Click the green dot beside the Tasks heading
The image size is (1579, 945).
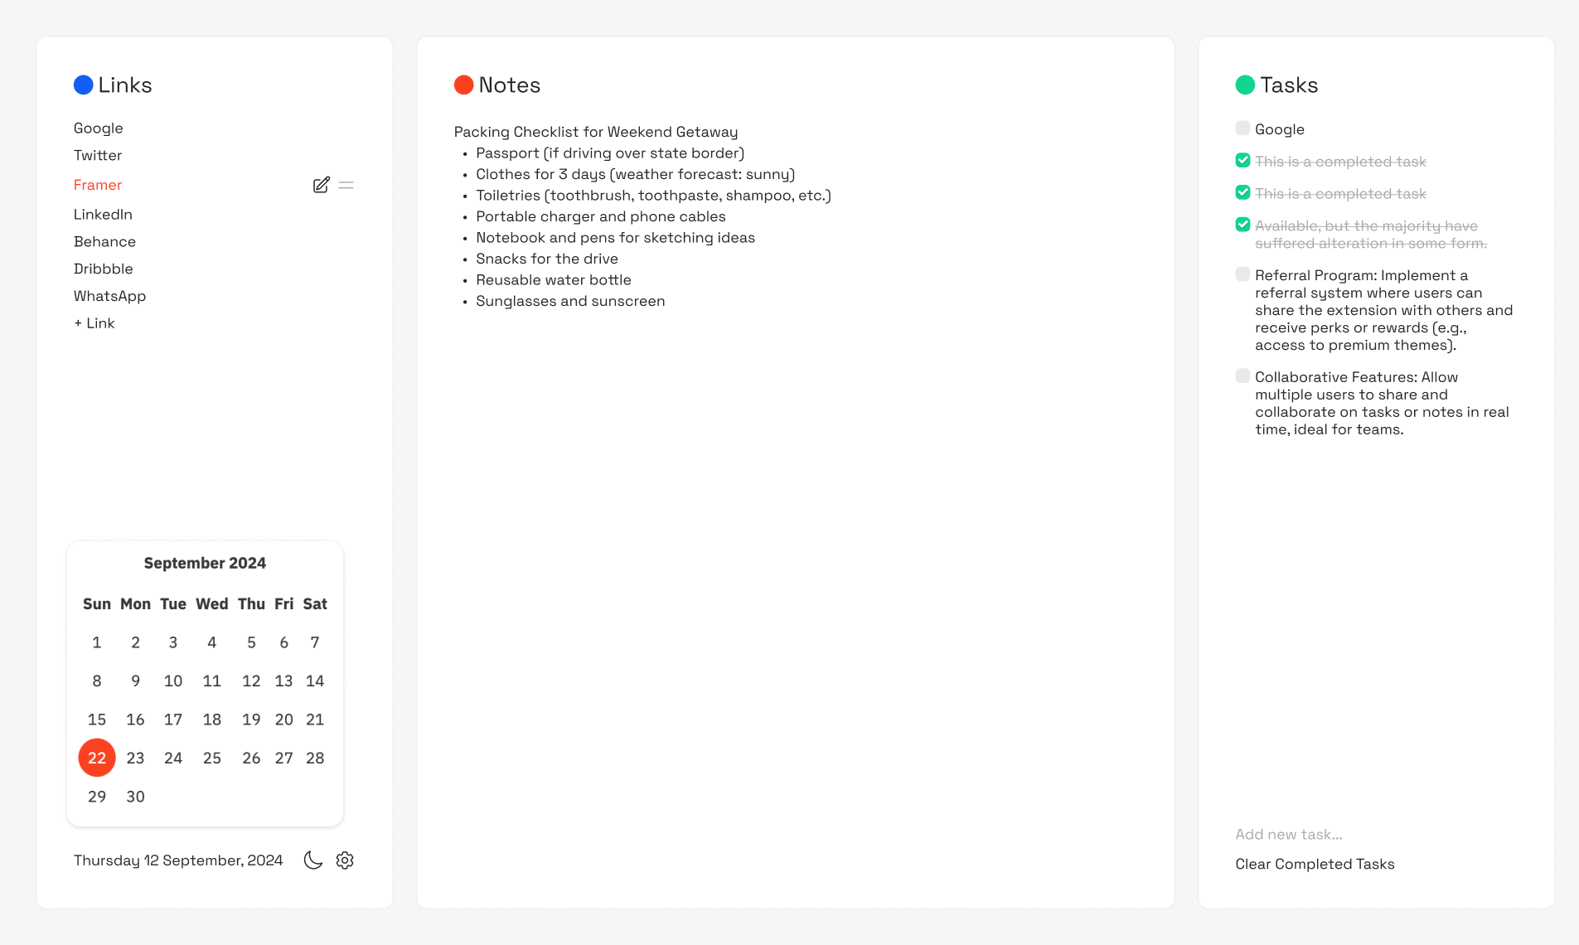point(1245,84)
